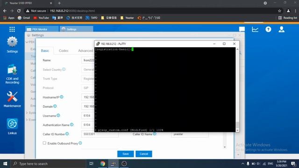Click the Authentication Name field
This screenshot has width=299, height=168.
click(88, 125)
